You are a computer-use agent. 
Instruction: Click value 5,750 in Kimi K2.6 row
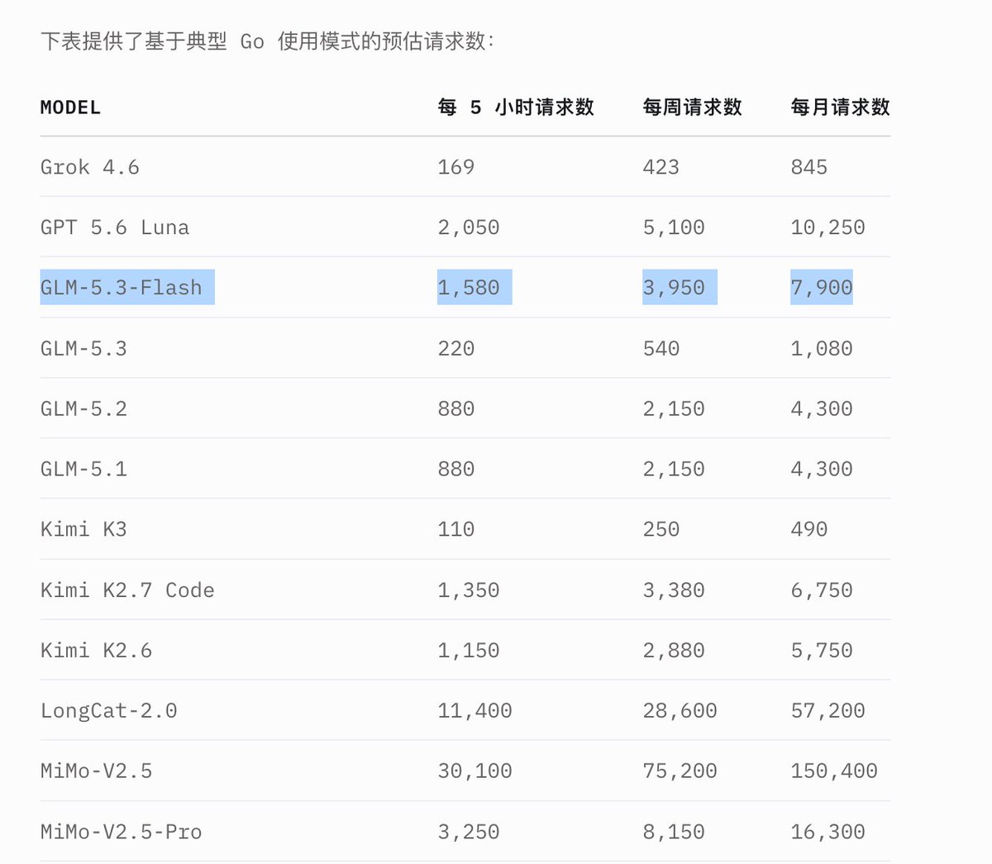821,651
